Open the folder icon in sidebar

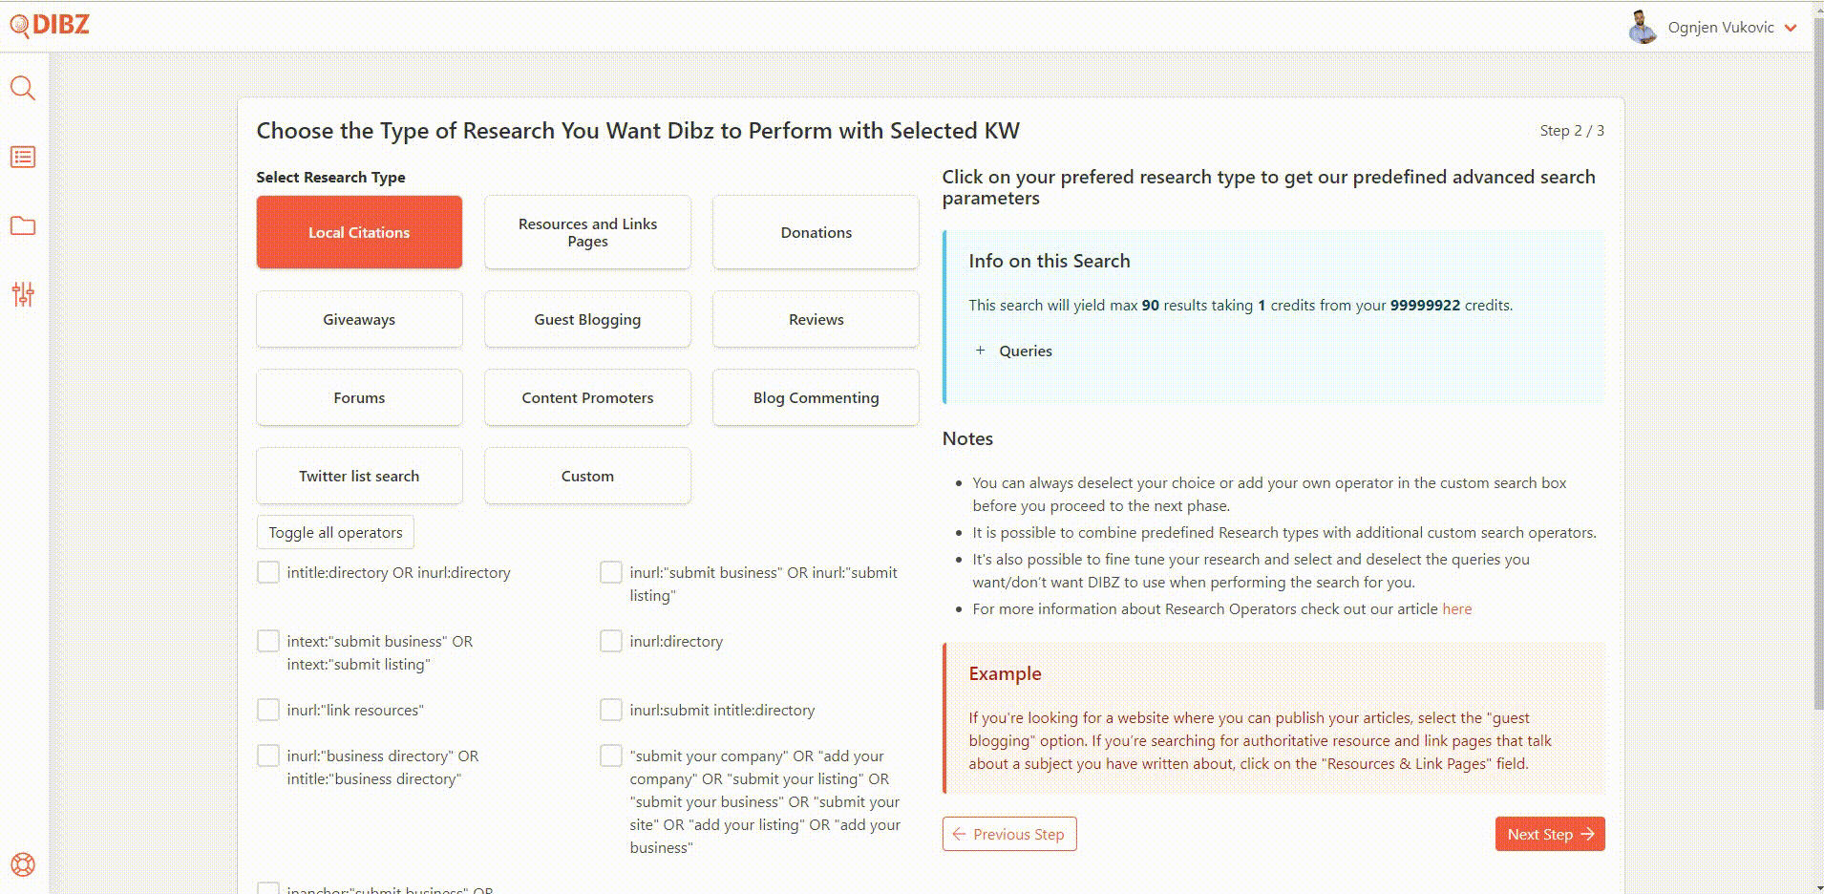point(23,225)
